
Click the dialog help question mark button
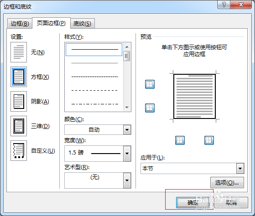[x=224, y=5]
